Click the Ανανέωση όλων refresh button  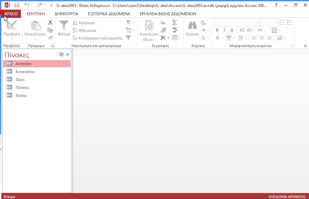coord(149,31)
